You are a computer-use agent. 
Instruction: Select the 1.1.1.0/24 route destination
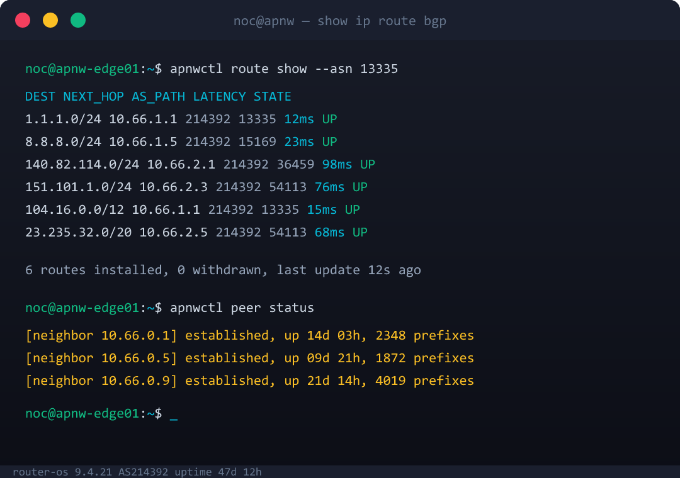(64, 119)
